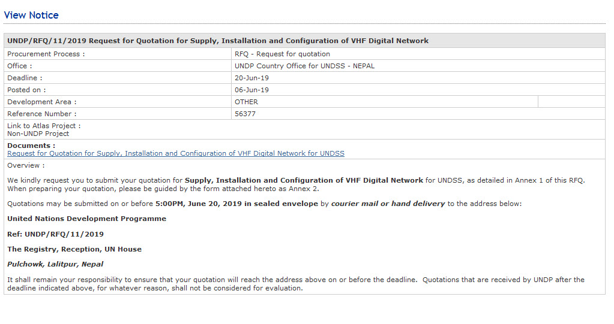The image size is (614, 324).
Task: Select the UNDP Country Office for UNDSS value
Action: [x=304, y=66]
